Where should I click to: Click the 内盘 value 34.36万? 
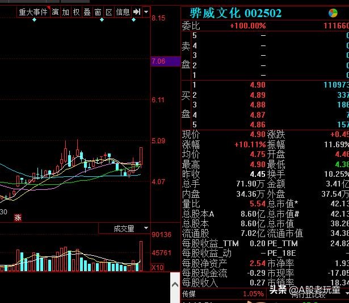(250, 194)
